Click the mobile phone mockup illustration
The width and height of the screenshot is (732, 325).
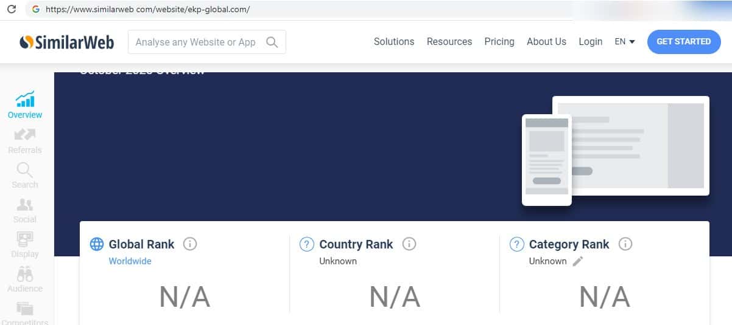click(x=547, y=160)
